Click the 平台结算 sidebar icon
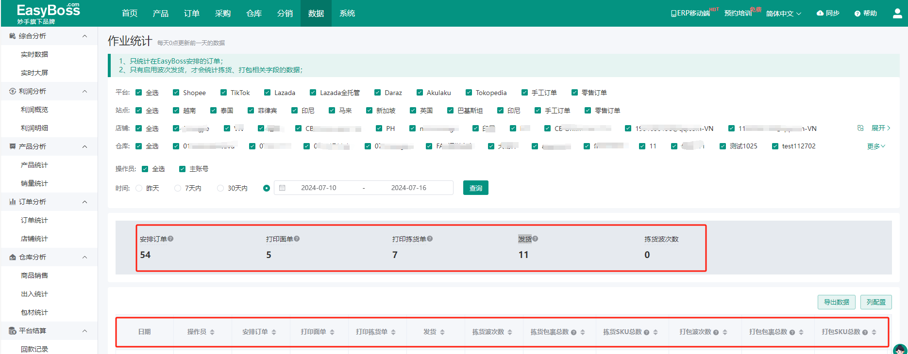This screenshot has width=908, height=354. click(13, 331)
